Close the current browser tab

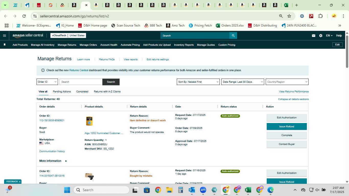click(86, 5)
